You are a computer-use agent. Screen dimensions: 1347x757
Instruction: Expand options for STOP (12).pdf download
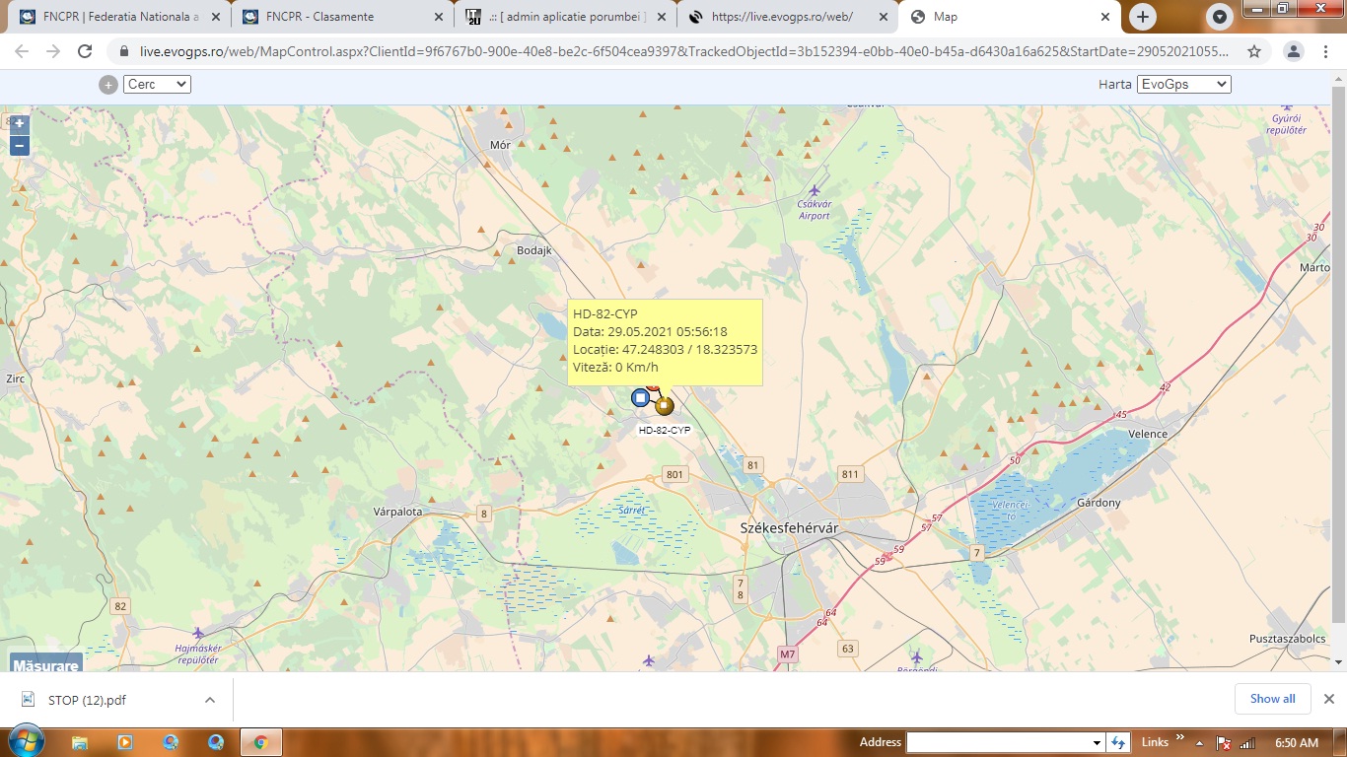(210, 700)
